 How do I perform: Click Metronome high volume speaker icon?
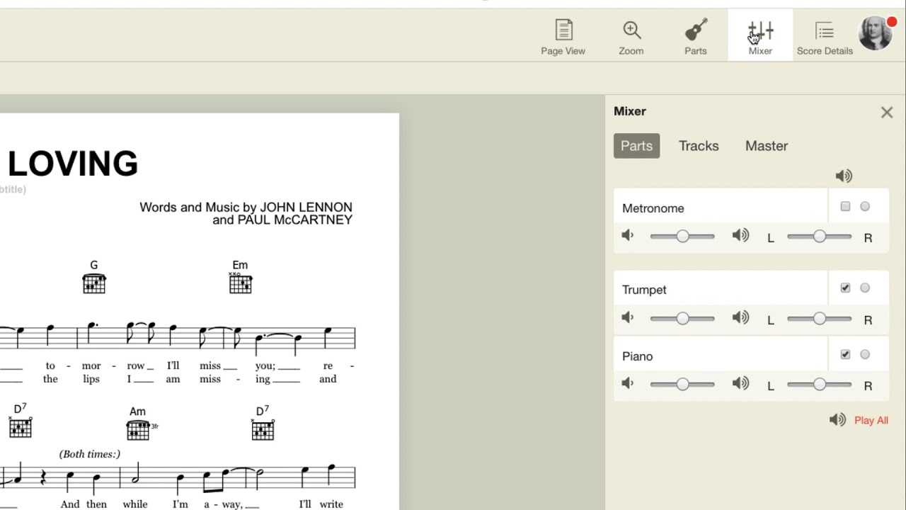(741, 236)
